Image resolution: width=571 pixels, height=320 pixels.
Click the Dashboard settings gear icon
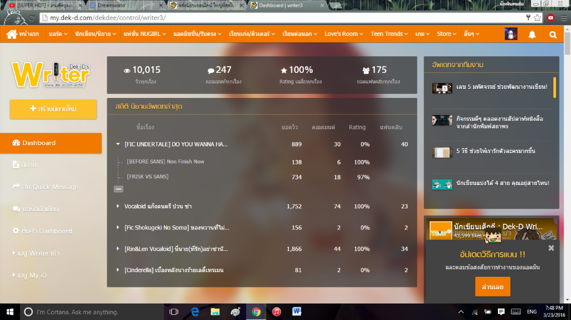click(x=15, y=231)
